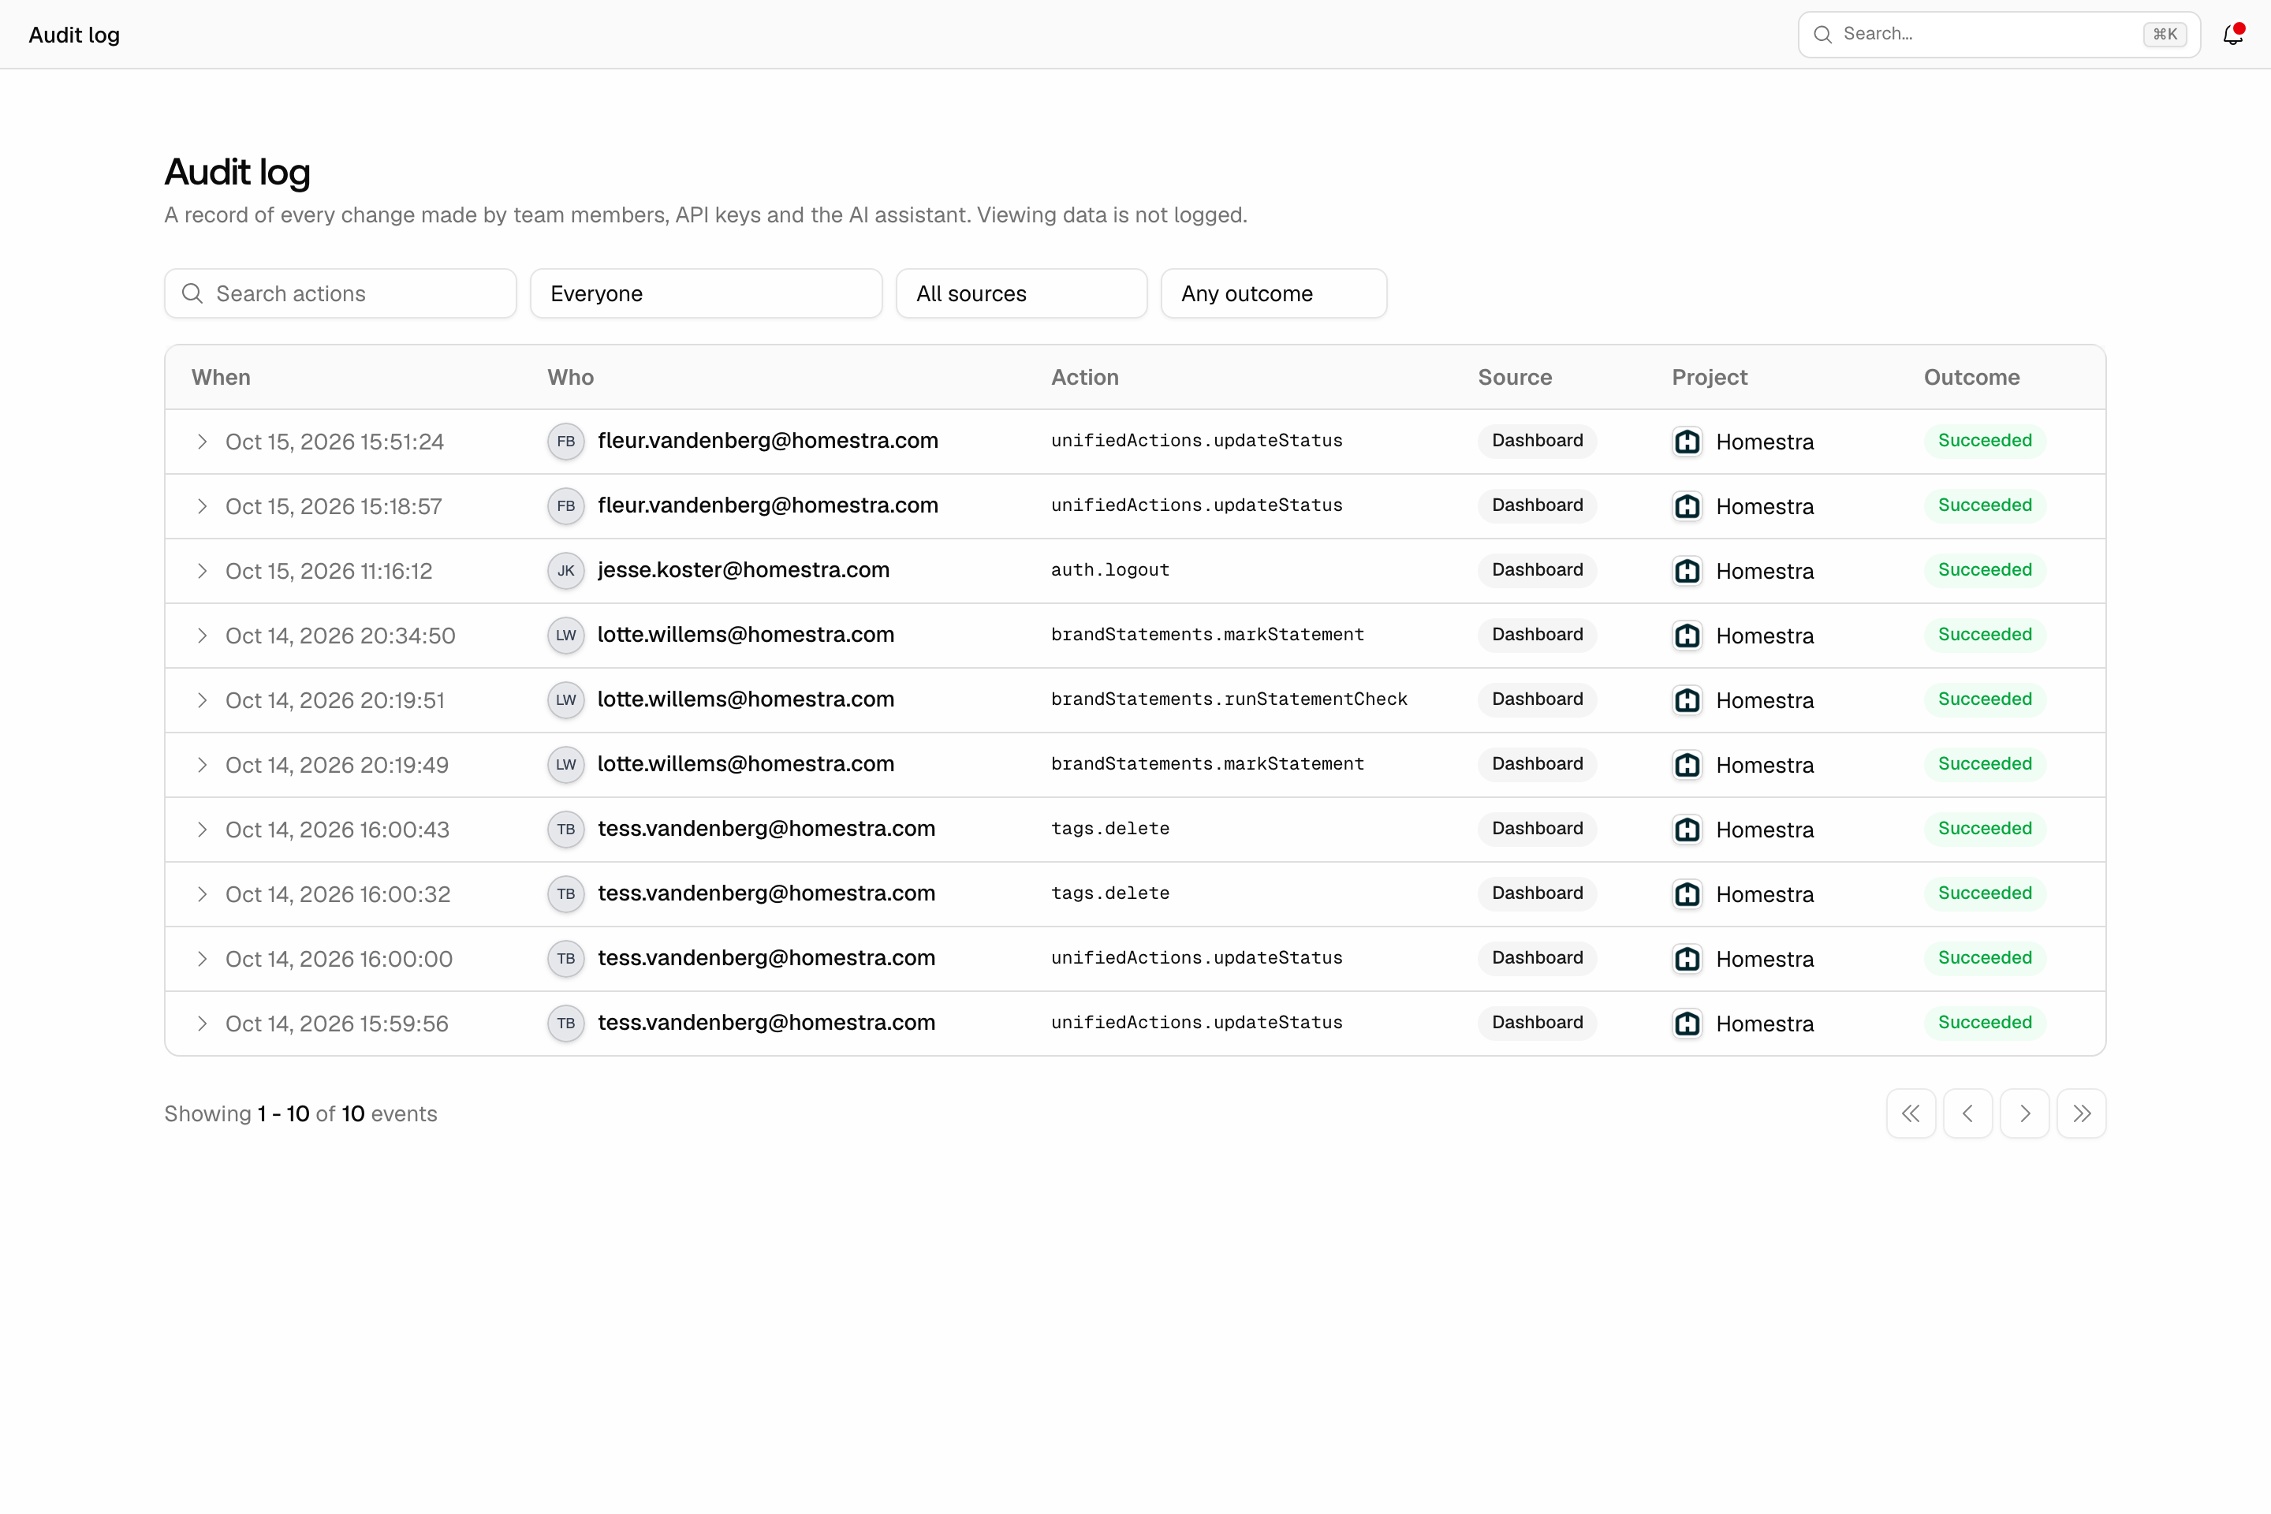Open the Everyone user filter dropdown

tap(706, 293)
